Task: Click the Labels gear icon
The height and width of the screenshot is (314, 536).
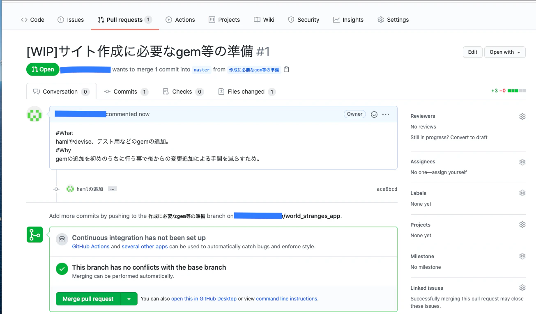Action: coord(522,193)
